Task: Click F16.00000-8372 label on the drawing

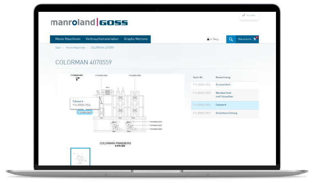Action: 156,122
